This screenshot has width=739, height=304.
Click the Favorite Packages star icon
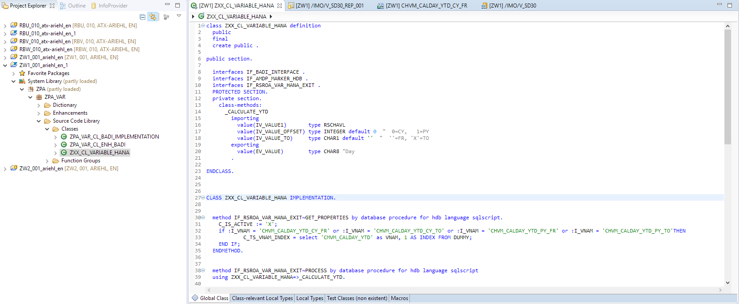[x=22, y=73]
